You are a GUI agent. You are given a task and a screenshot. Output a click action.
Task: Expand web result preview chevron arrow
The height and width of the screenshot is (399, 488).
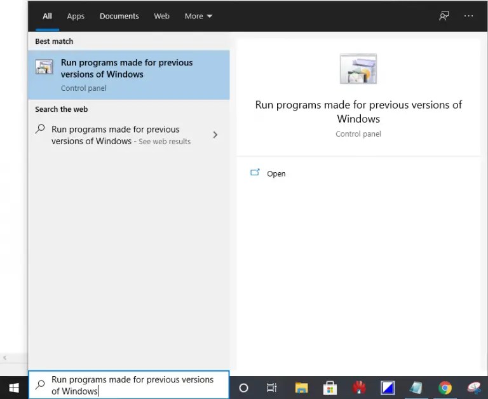pos(215,135)
